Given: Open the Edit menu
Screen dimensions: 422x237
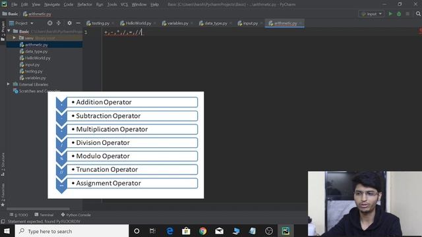Looking at the screenshot, I should (x=24, y=5).
